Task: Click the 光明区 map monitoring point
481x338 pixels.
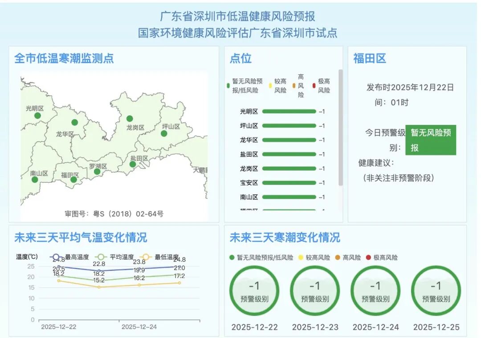Action: tap(38, 116)
